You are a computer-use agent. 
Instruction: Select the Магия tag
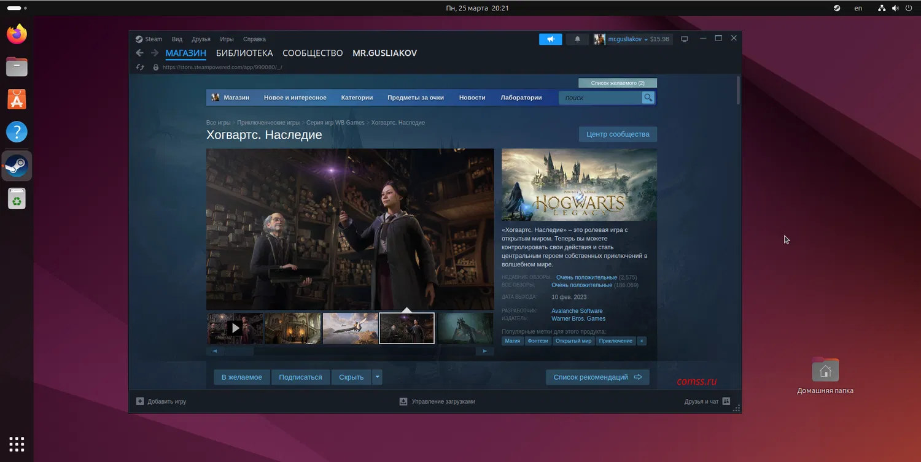coord(513,341)
